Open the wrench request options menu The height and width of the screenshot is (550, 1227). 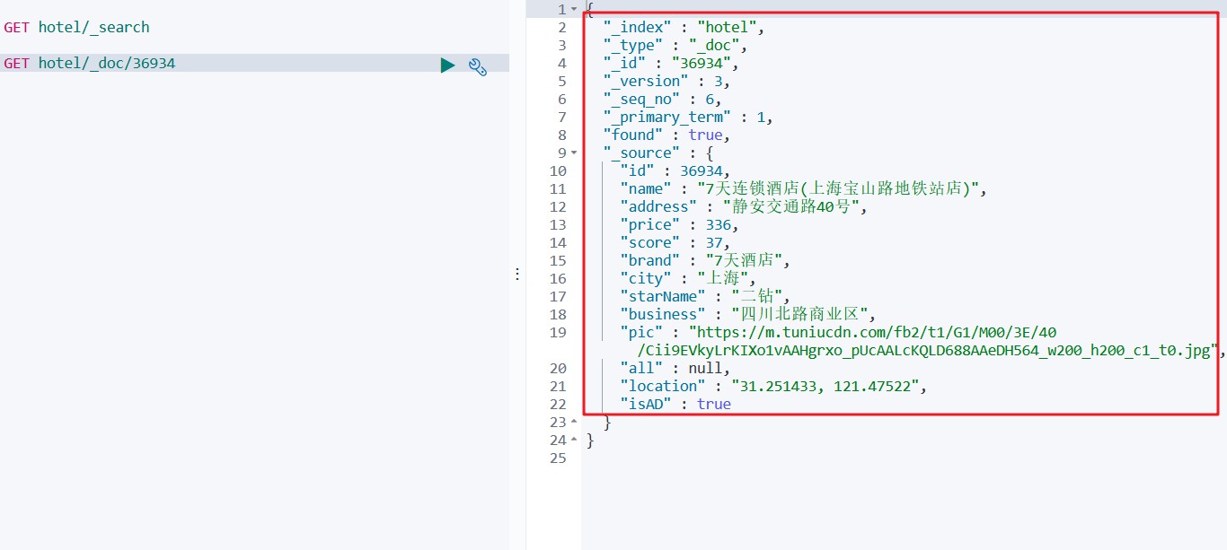tap(478, 66)
